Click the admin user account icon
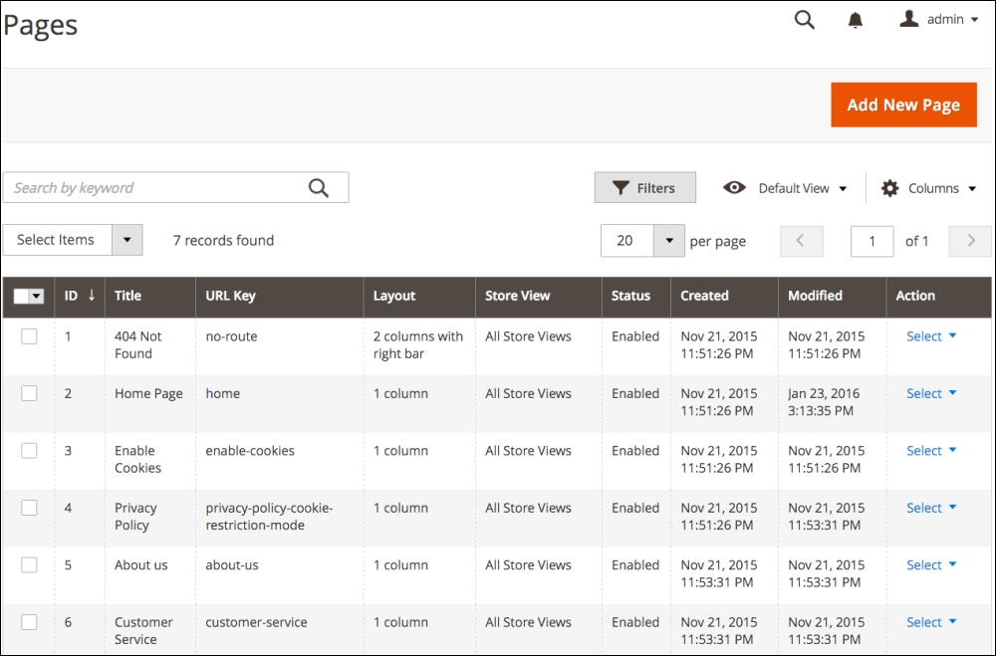Screen dimensions: 996x656 (x=908, y=19)
